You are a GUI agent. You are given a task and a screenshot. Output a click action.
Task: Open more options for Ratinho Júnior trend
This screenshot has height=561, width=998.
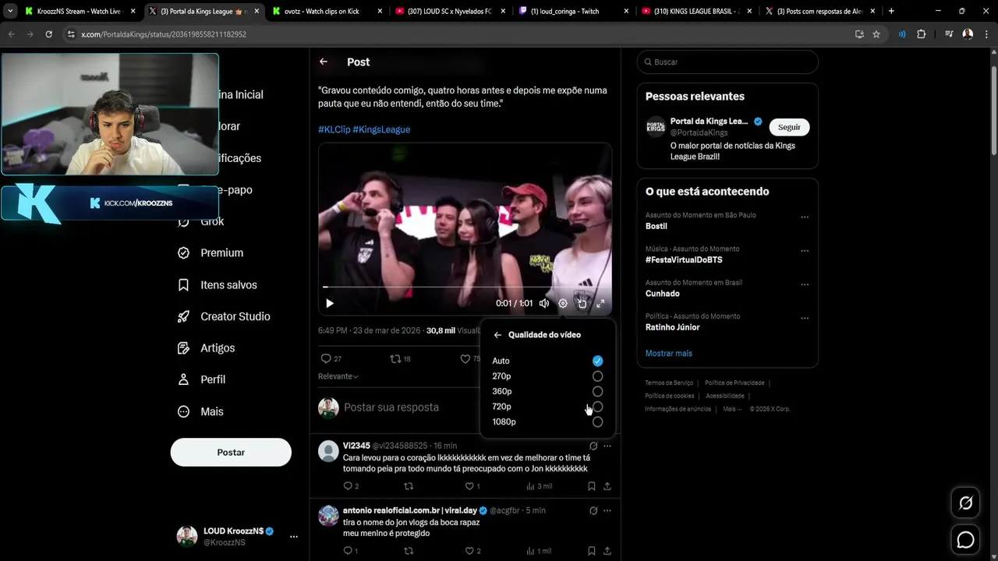805,318
